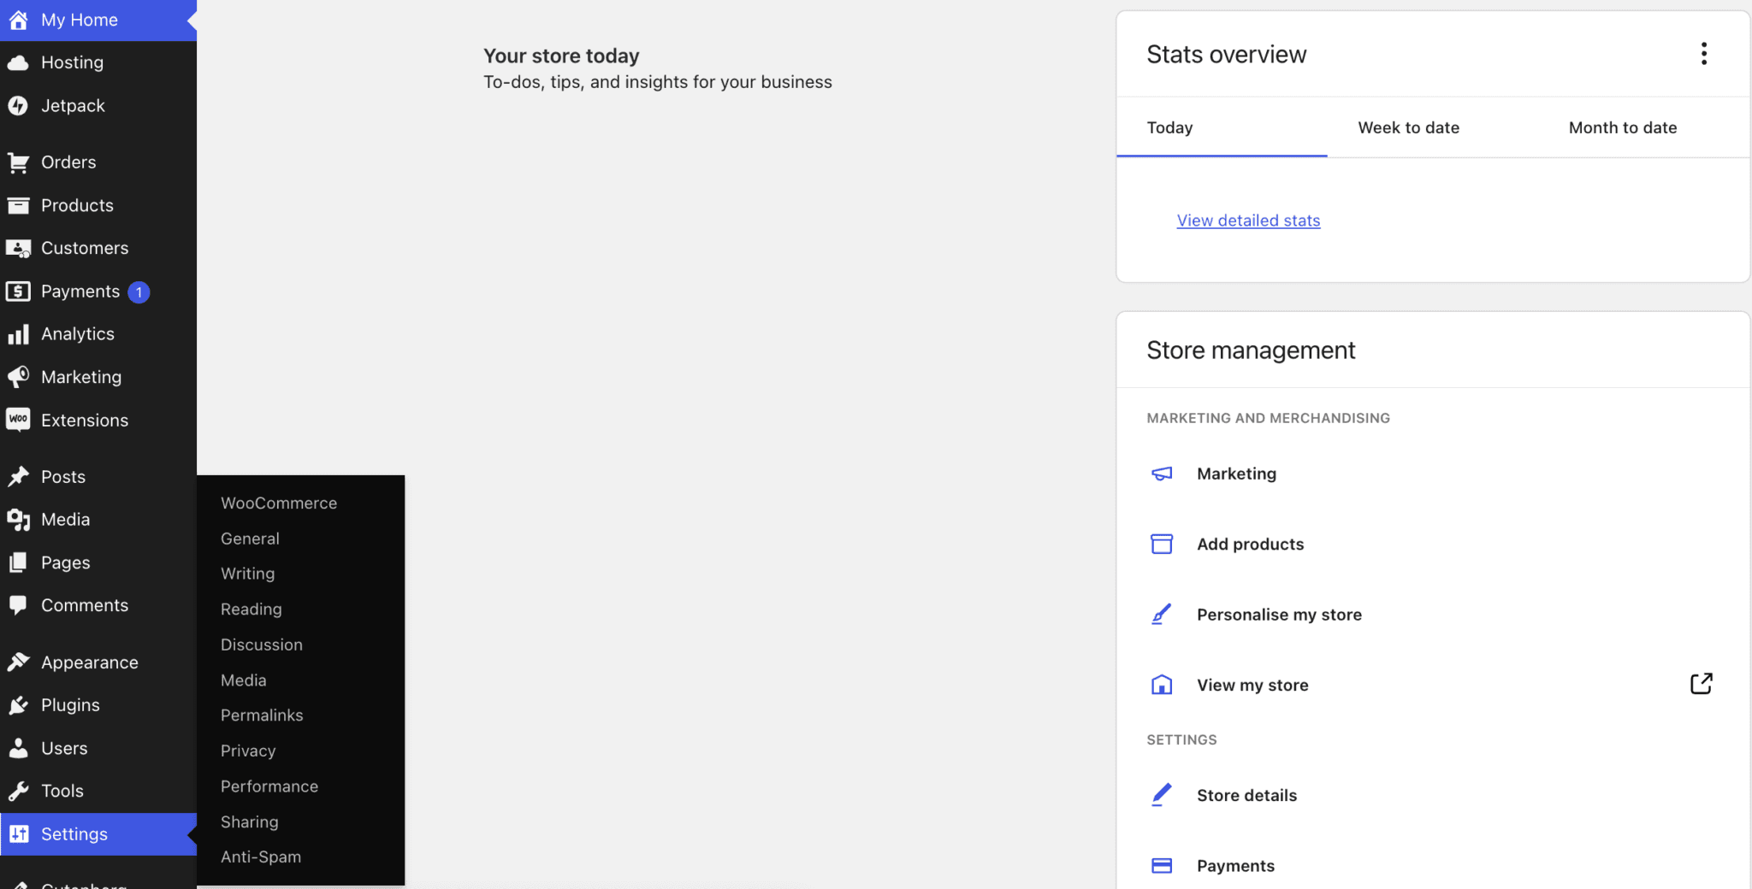Screen dimensions: 1752x889
Task: Click the Woo Extensions icon
Action: (x=18, y=420)
